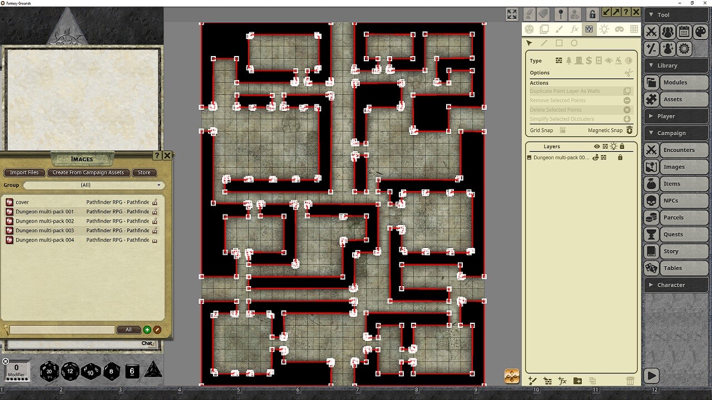
Task: Select the Paint brush tool in the map toolbar
Action: tap(560, 29)
